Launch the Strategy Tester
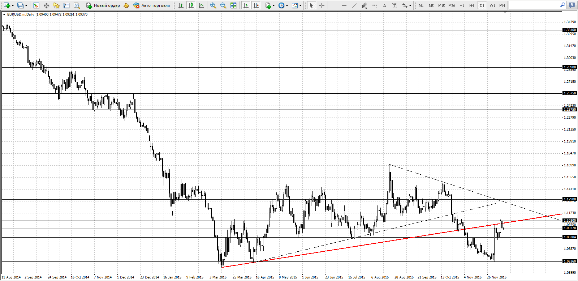Image resolution: width=578 pixels, height=281 pixels. point(77,5)
